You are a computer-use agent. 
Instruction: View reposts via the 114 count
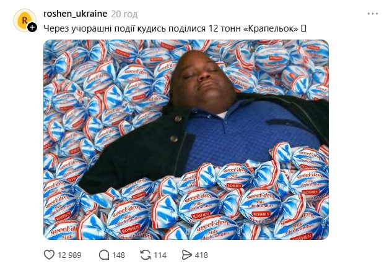click(x=160, y=255)
